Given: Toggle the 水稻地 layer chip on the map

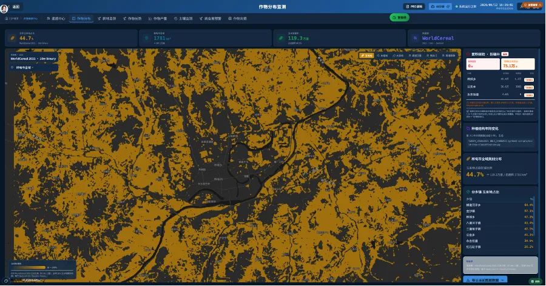Looking at the screenshot, I should coord(382,56).
